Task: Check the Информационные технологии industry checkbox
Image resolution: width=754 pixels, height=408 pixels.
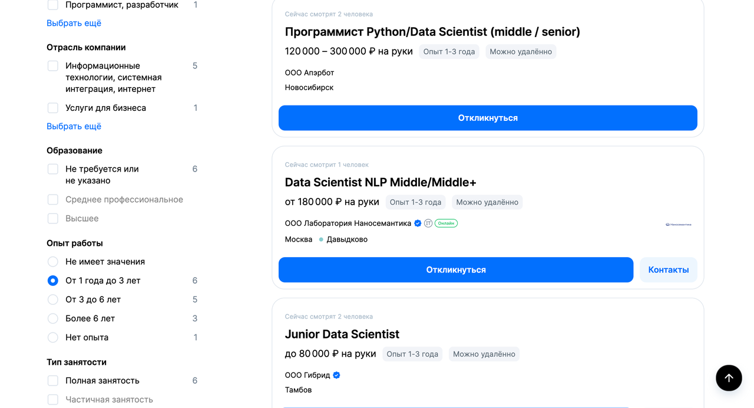Action: 53,66
